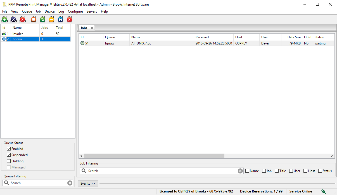337x195 pixels.
Task: Click the green plug service status icon
Action: (x=323, y=191)
